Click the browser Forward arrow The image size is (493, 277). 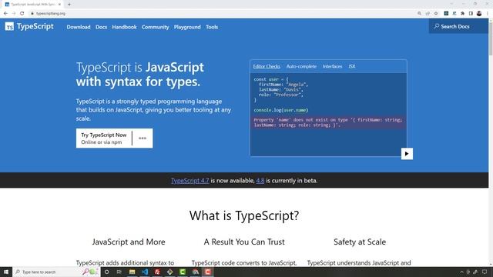tap(14, 14)
